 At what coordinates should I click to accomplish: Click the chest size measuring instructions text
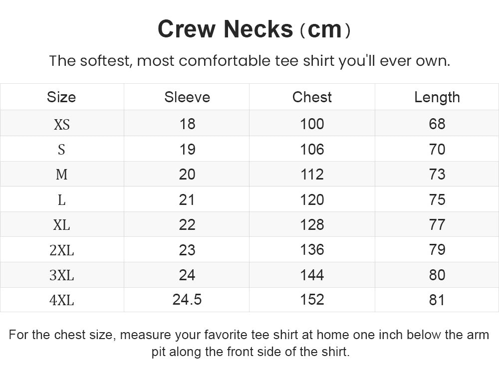[249, 343]
